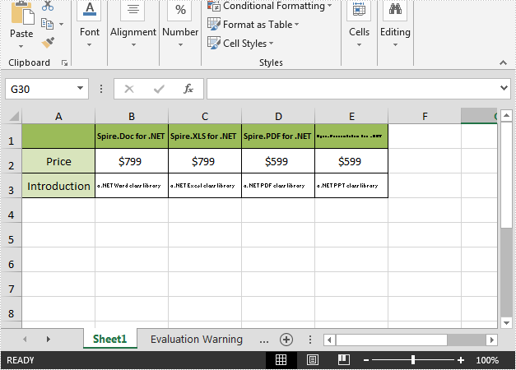Image resolution: width=516 pixels, height=370 pixels.
Task: Switch to Page Break Preview icon
Action: point(344,360)
